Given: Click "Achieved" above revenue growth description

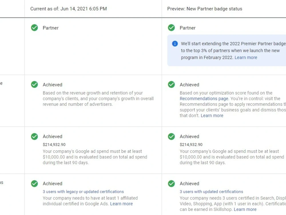Looking at the screenshot, I should (53, 85).
